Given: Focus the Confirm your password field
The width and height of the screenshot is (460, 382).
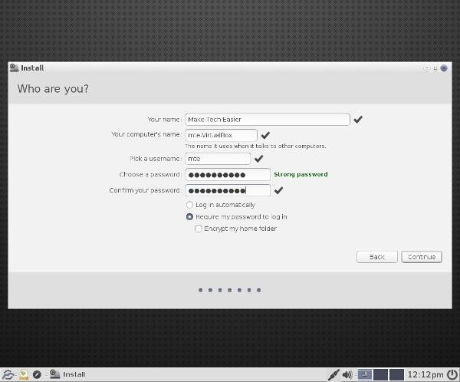Looking at the screenshot, I should click(228, 190).
